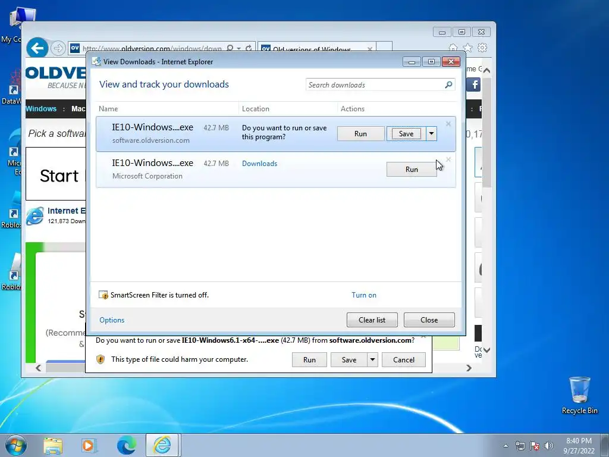Turn on SmartScreen Filter

[364, 295]
